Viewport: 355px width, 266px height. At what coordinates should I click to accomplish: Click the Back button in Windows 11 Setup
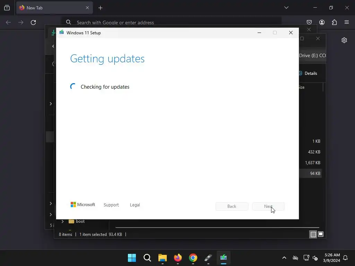coord(232,206)
